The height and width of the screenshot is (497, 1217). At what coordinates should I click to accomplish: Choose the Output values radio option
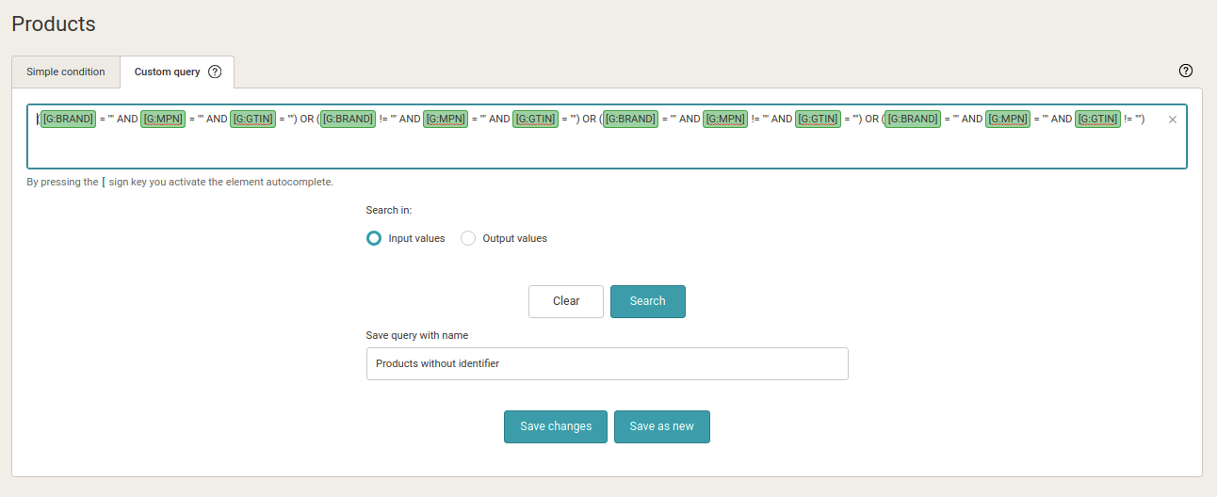468,238
